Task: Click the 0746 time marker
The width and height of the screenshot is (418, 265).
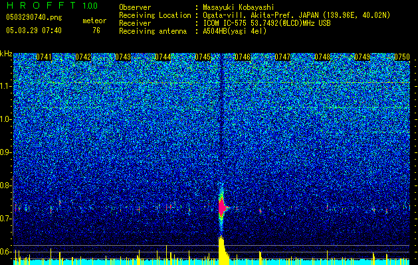Action: tap(243, 57)
